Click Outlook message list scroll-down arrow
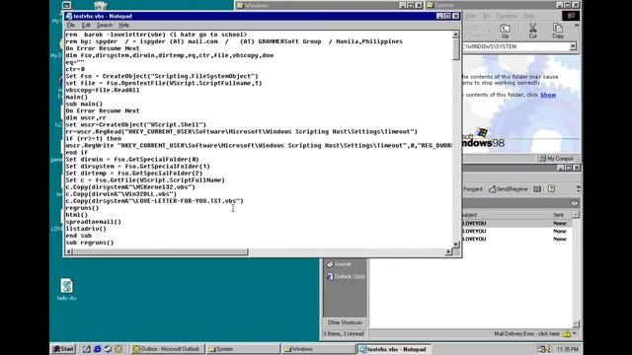 point(576,323)
